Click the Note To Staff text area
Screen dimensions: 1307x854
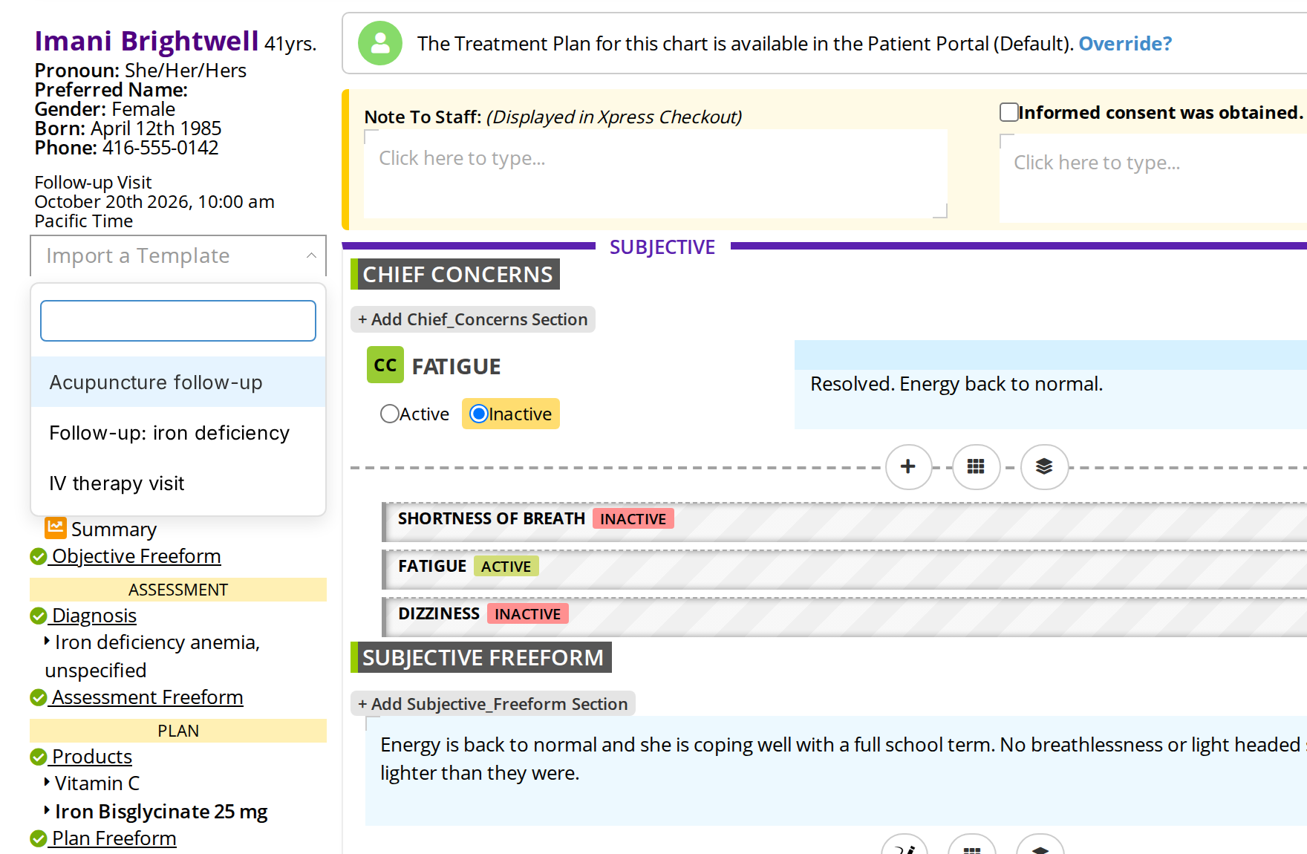tap(656, 174)
